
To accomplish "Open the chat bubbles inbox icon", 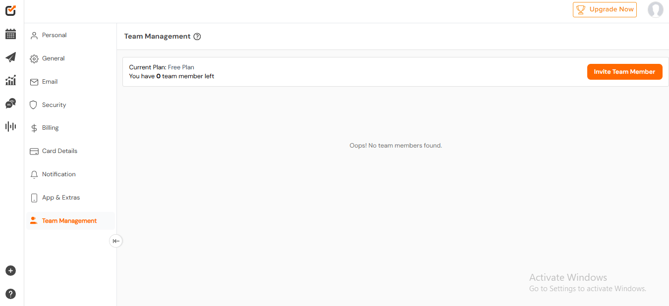I will (10, 103).
